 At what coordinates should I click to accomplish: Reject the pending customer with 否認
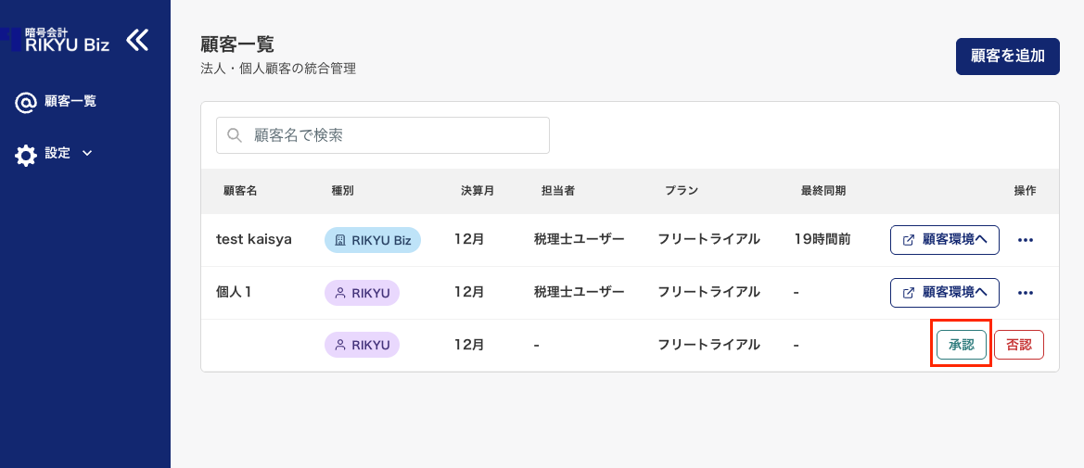tap(1018, 345)
